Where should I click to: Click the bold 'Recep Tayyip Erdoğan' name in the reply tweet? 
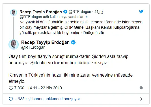tap(41, 12)
